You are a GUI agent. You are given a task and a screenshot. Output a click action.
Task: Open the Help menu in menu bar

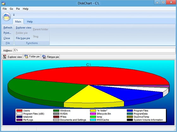click(26, 9)
